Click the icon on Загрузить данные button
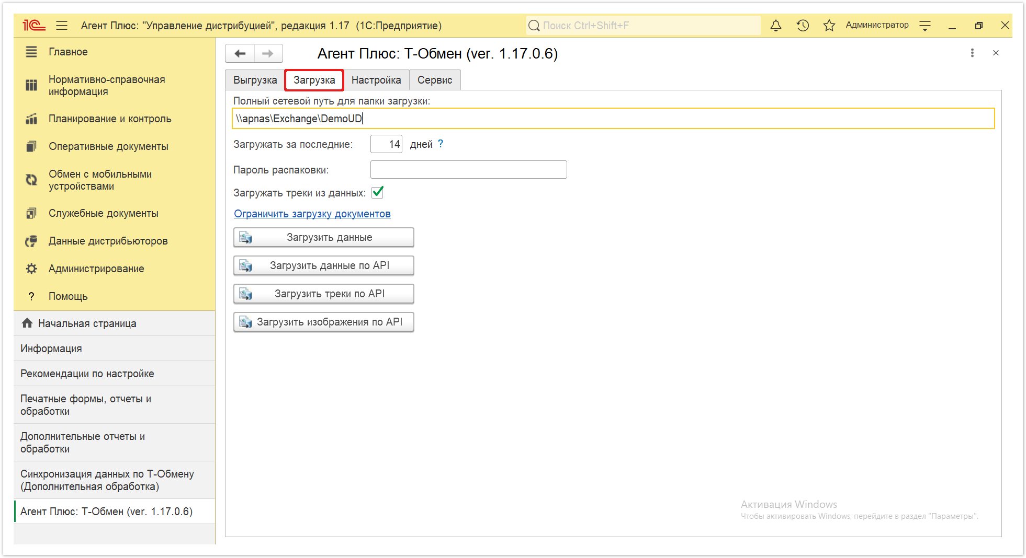 pyautogui.click(x=245, y=238)
